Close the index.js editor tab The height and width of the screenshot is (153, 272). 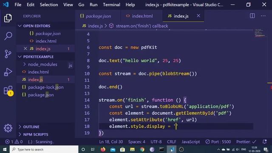click(x=198, y=16)
